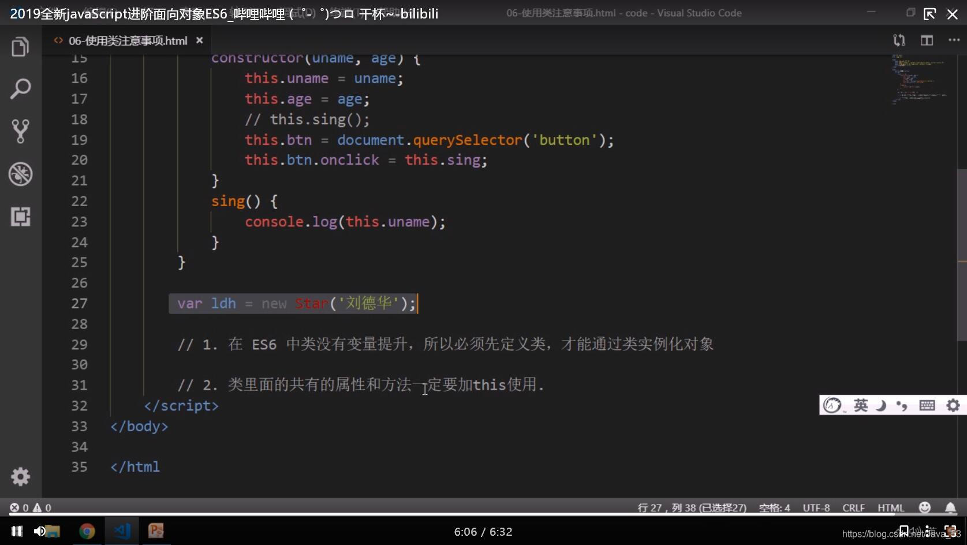The width and height of the screenshot is (967, 545).
Task: Click the warnings count icon in status bar
Action: click(x=38, y=507)
